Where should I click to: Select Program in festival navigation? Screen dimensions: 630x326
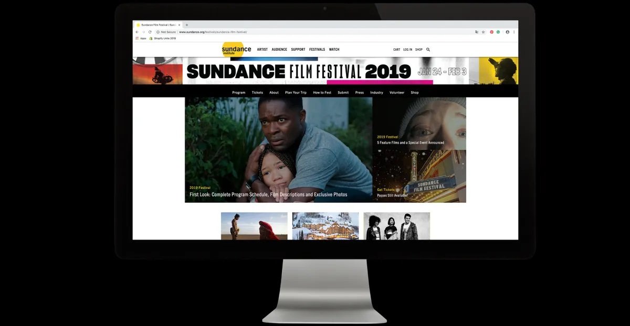click(x=239, y=93)
